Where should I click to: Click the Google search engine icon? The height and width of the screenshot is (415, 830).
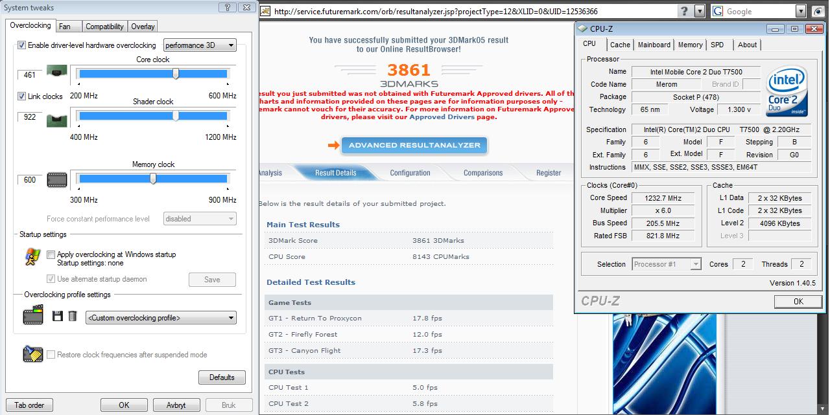point(718,11)
